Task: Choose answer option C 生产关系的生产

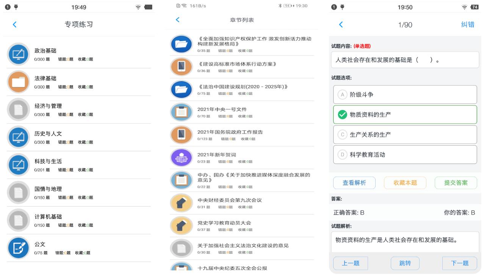Action: [x=405, y=135]
